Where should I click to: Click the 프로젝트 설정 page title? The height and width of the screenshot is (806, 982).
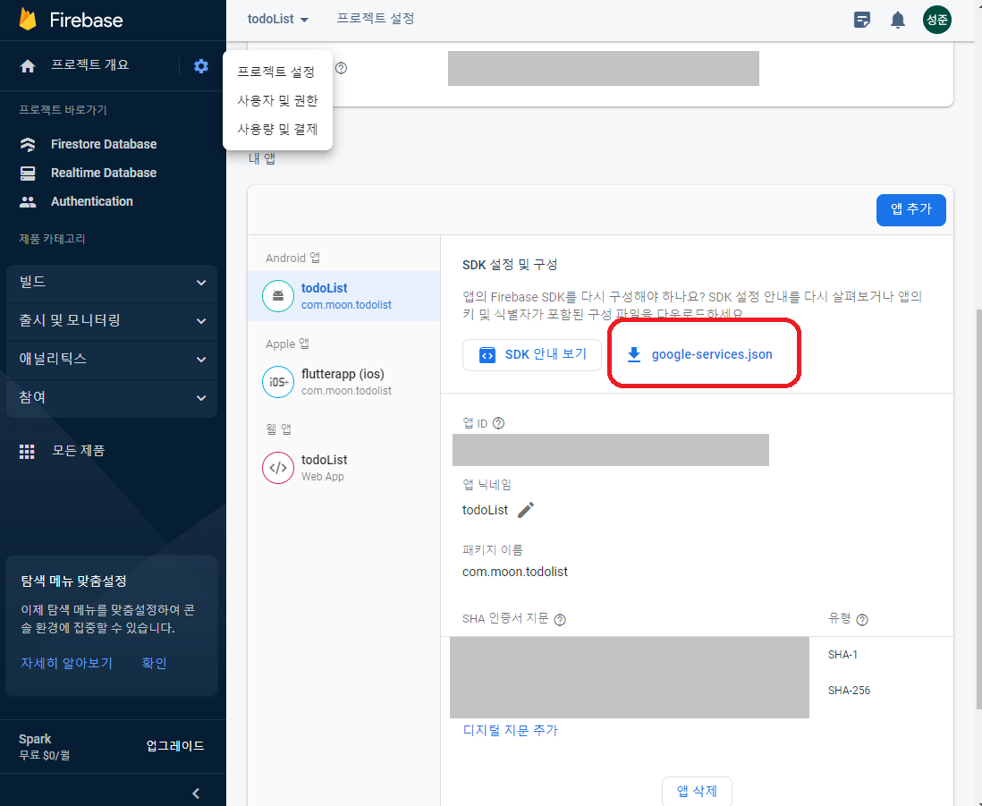coord(376,19)
